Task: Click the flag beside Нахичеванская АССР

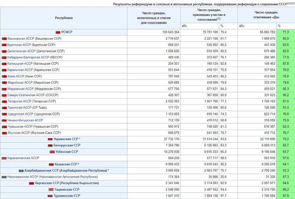Action: 4,177
